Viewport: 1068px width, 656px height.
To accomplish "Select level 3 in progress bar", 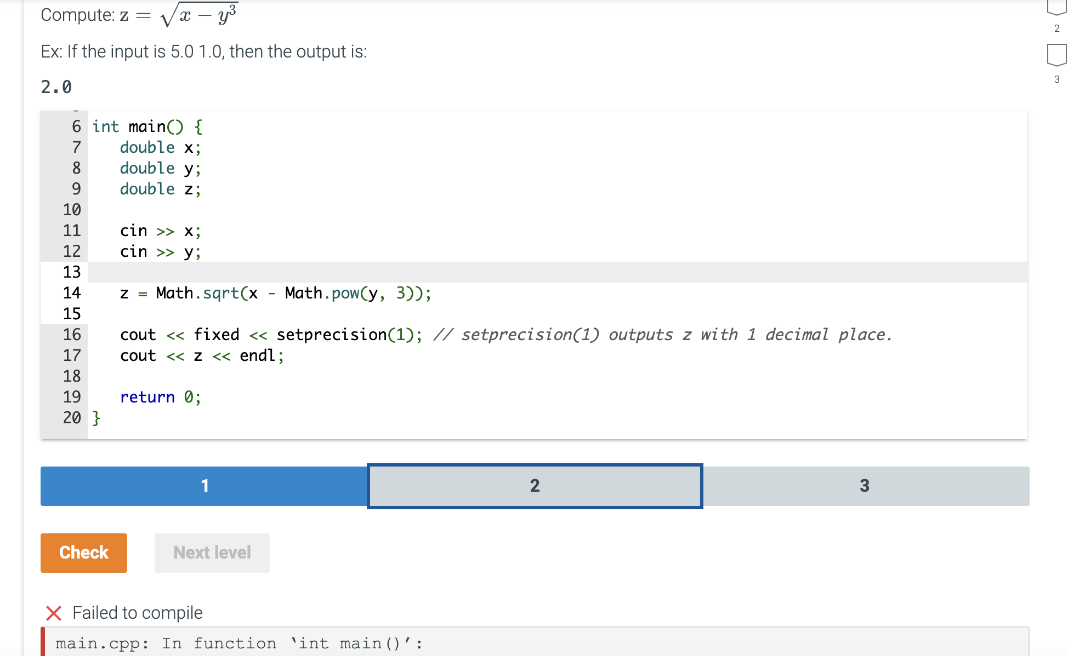I will coord(865,486).
